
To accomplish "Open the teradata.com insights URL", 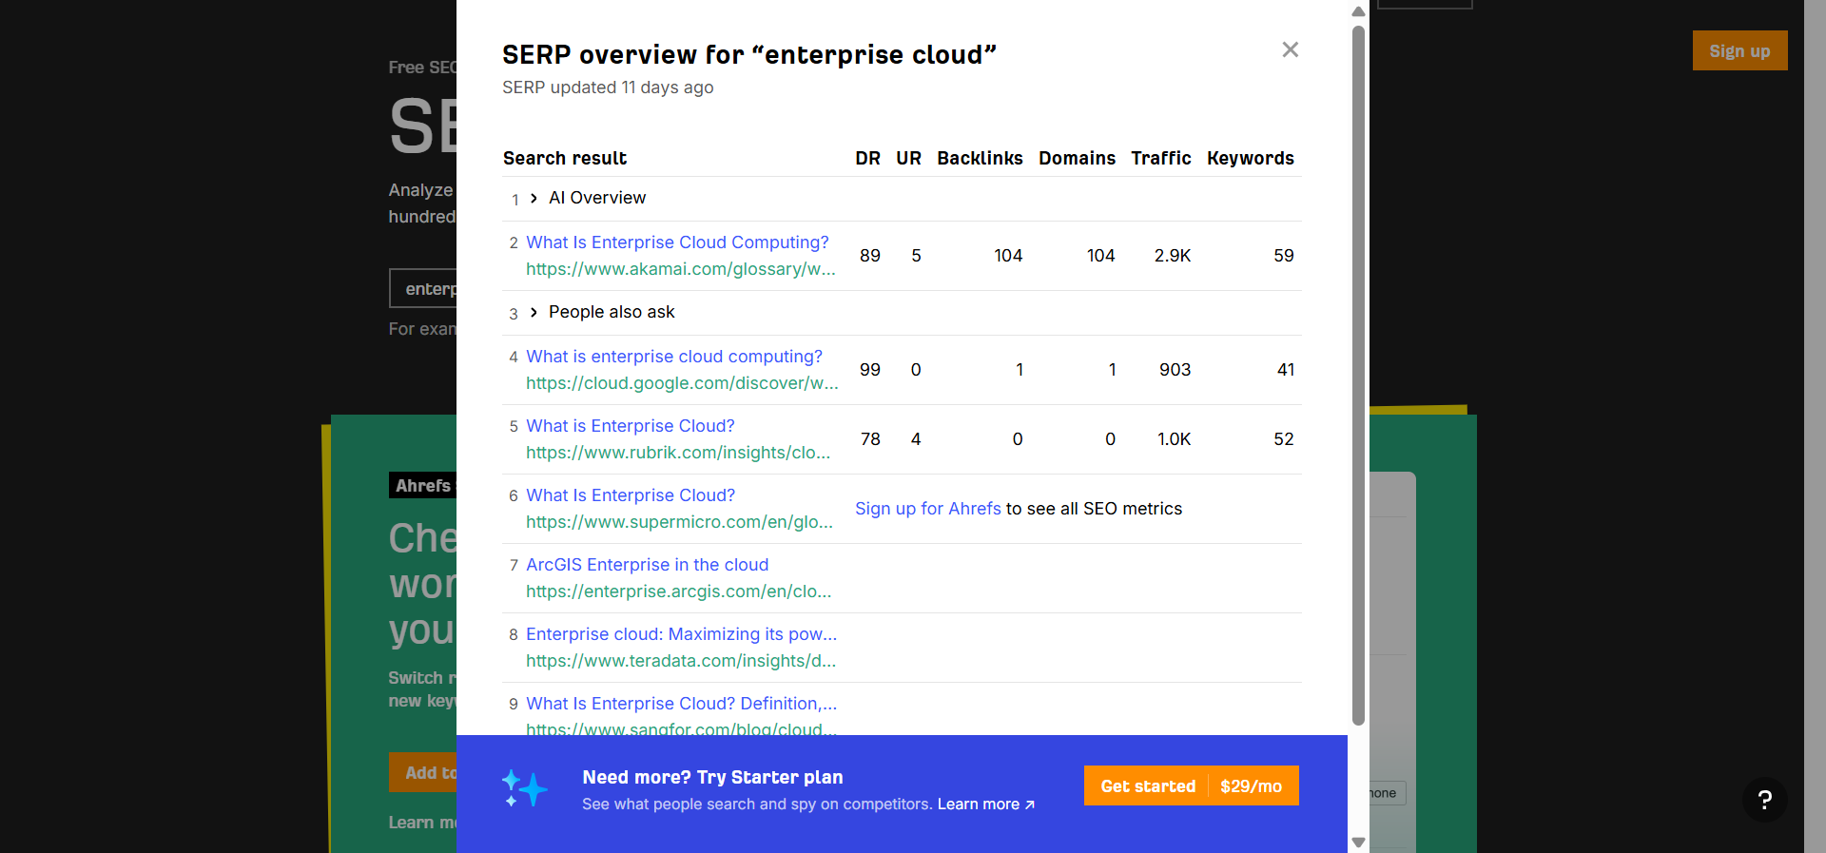I will pos(681,661).
